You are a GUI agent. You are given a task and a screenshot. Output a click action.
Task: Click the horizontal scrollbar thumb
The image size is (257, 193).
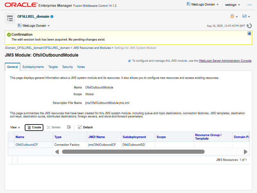click(x=133, y=152)
